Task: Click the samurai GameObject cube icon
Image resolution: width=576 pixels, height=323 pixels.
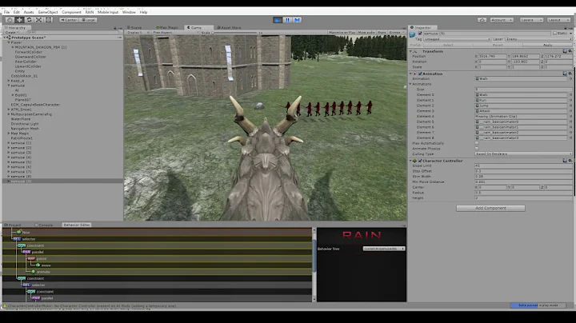Action: tap(413, 34)
